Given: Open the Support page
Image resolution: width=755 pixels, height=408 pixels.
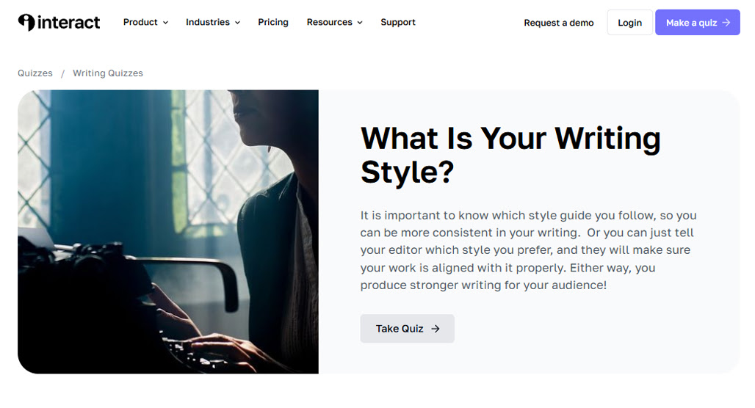Looking at the screenshot, I should [x=398, y=22].
